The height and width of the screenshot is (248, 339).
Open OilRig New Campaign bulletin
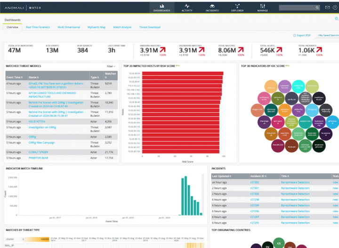point(42,143)
